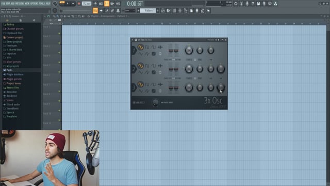Activate the metronome icon in the top toolbar
The image size is (330, 186).
95,4
